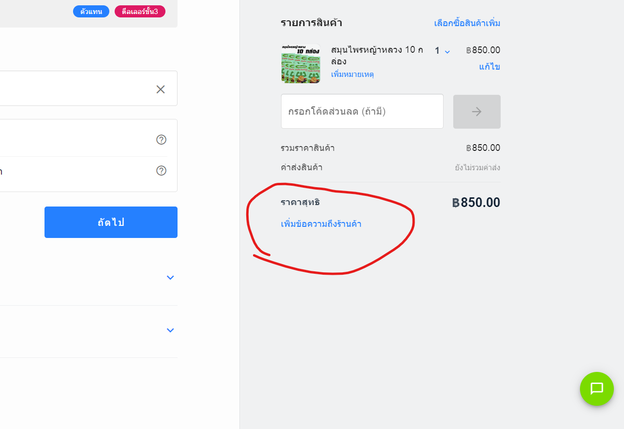624x429 pixels.
Task: Expand the second collapsed section chevron
Action: (x=170, y=330)
